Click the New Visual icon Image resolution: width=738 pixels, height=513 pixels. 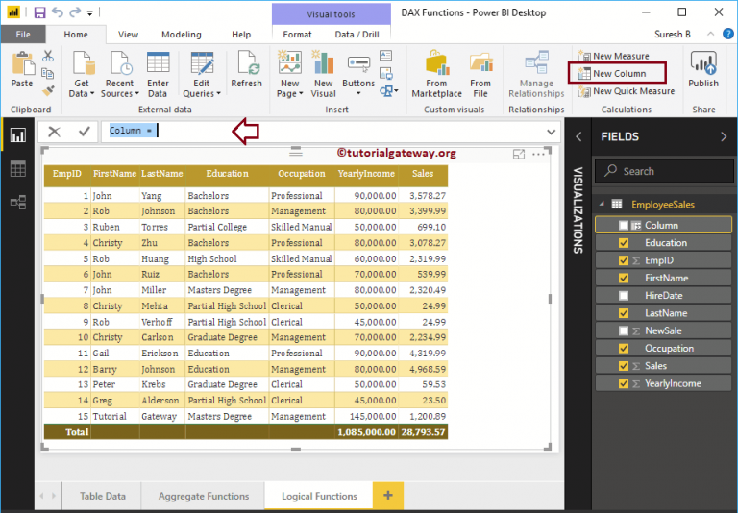coord(323,62)
